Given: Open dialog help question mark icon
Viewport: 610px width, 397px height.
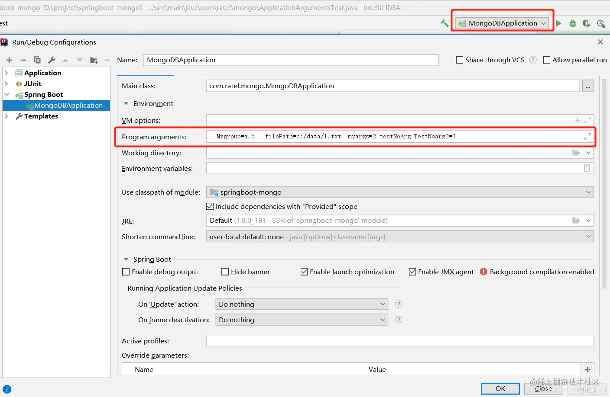Looking at the screenshot, I should click(x=7, y=389).
